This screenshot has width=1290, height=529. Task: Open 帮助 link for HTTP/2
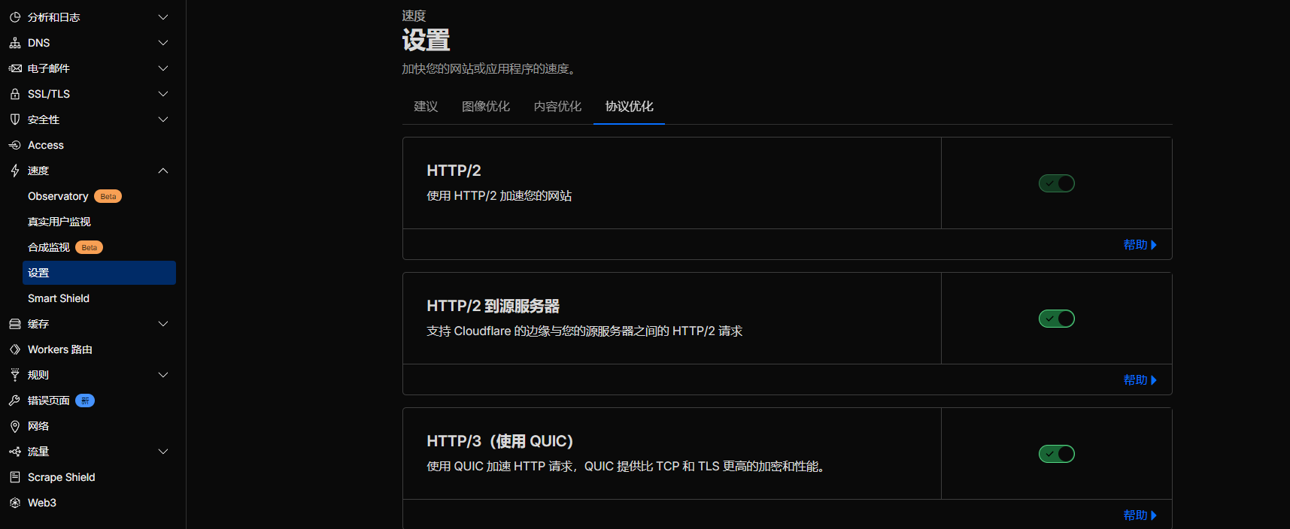1139,245
